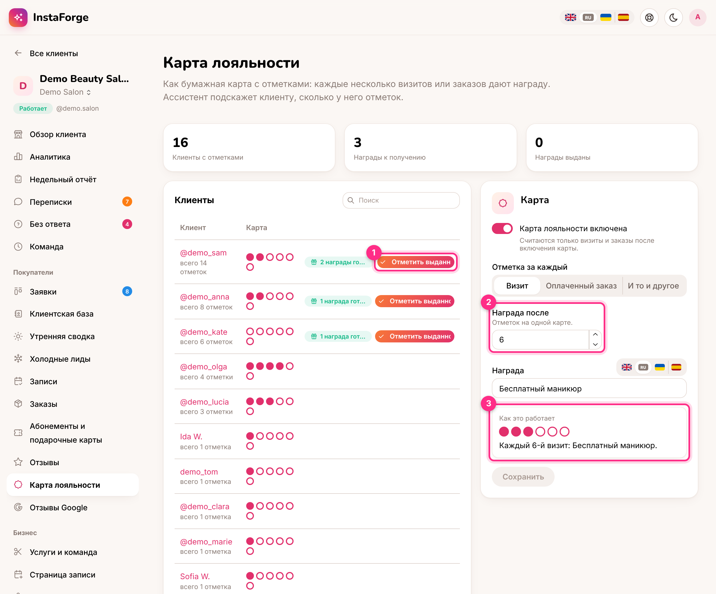The height and width of the screenshot is (594, 716).
Task: Open the user avatar A menu
Action: click(698, 17)
